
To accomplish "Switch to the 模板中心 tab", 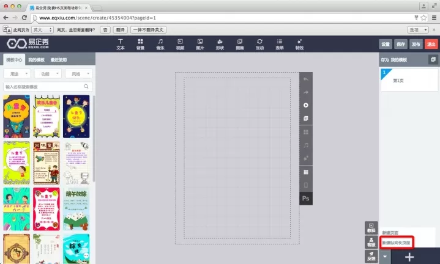I will 14,60.
